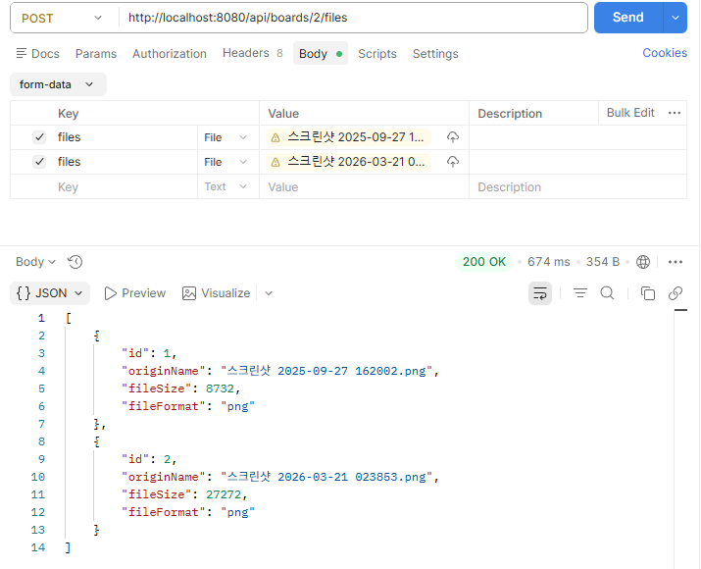Open the Text type dropdown in the empty row
701x569 pixels.
pyautogui.click(x=225, y=186)
